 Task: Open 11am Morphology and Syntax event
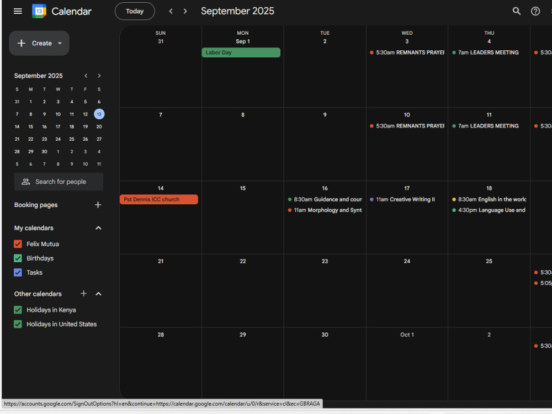(x=325, y=210)
